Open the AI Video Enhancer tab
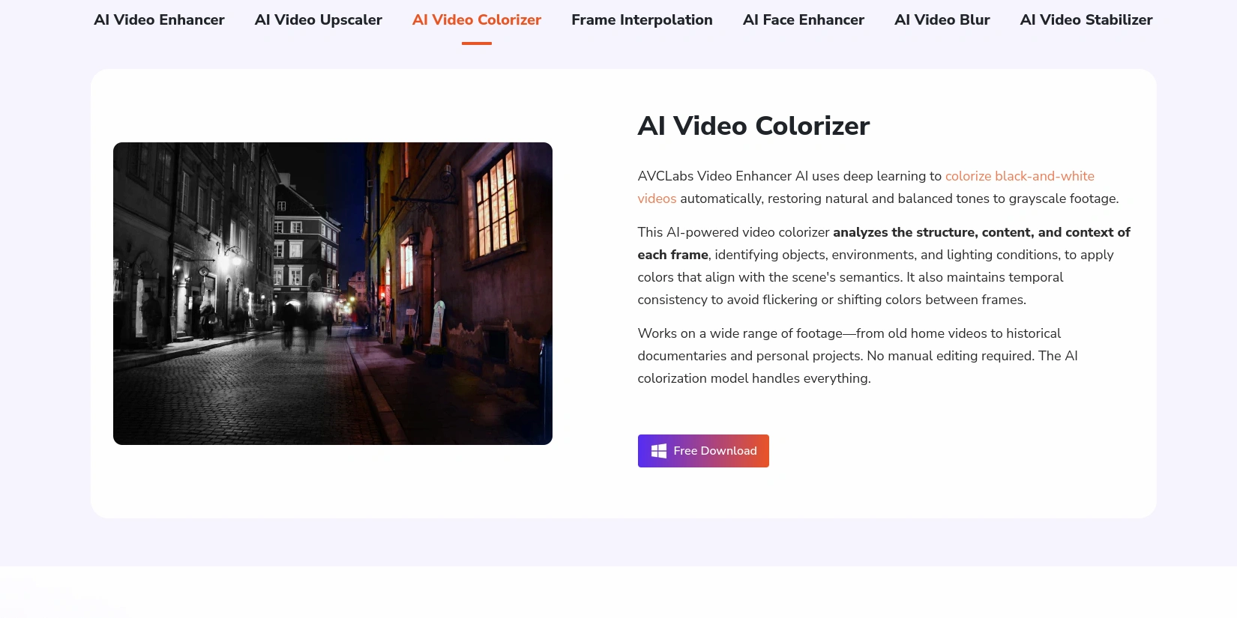The width and height of the screenshot is (1237, 618). 159,20
